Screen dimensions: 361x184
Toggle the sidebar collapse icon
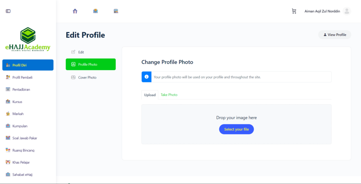tap(8, 11)
